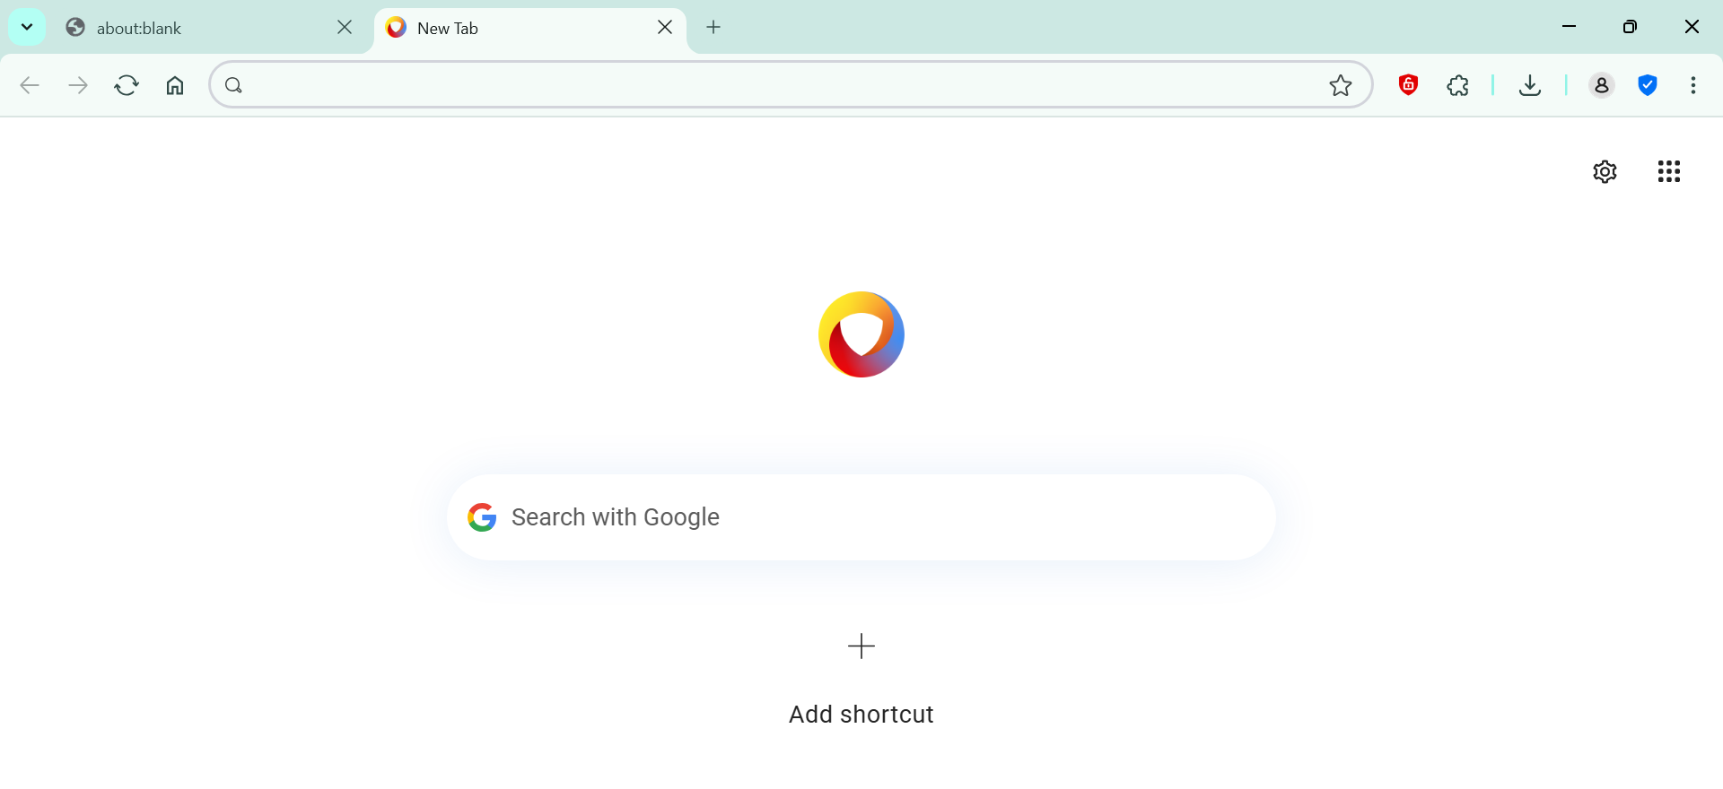This screenshot has width=1723, height=789.
Task: Open the user profile avatar
Action: (x=1601, y=85)
